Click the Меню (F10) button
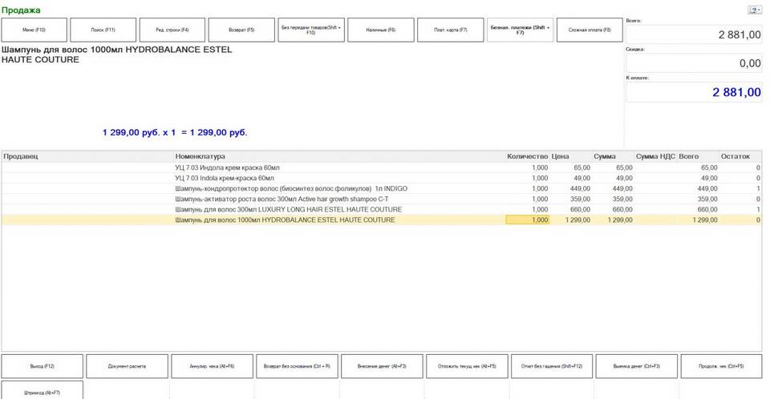Viewport: 770px width, 399px height. click(x=34, y=30)
